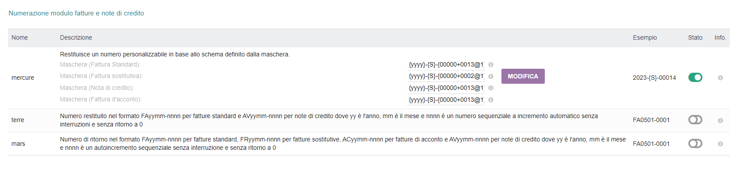Click info icon beside Fattura sostitutiva mask
This screenshot has height=182, width=740.
click(x=491, y=76)
